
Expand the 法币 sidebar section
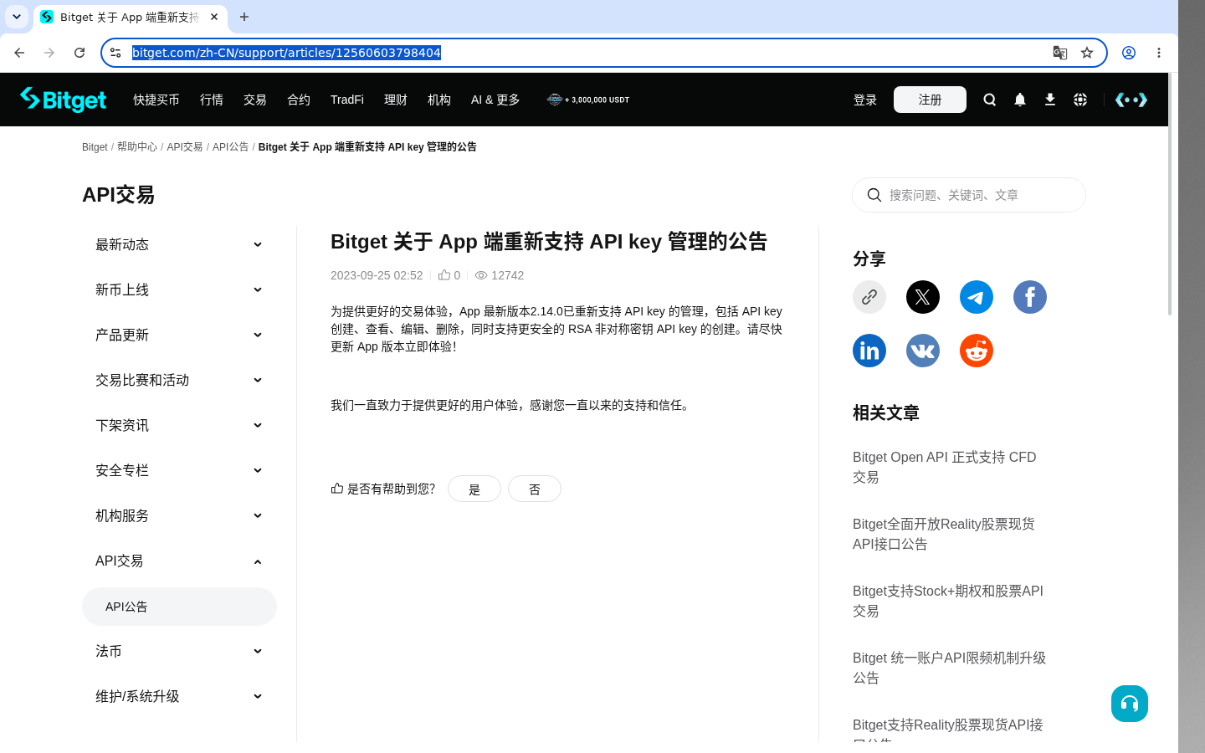coord(179,651)
